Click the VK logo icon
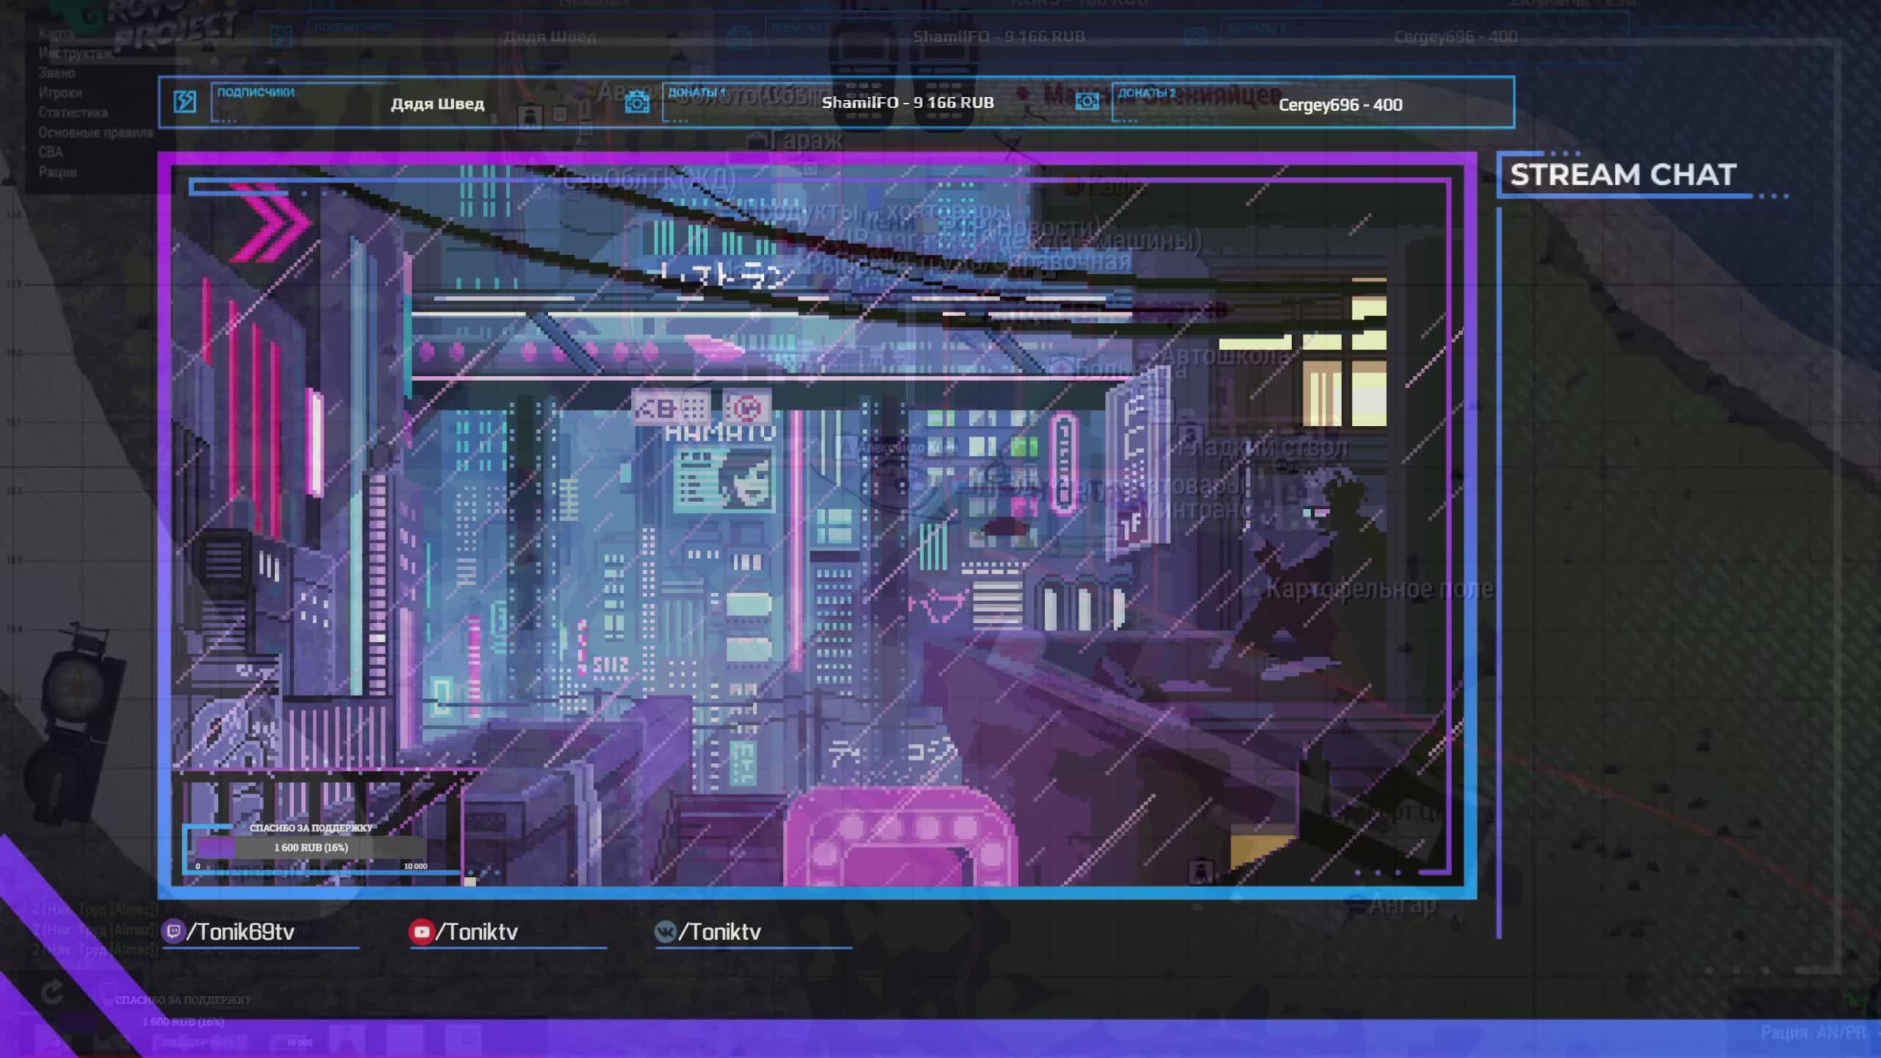Viewport: 1881px width, 1058px height. point(665,932)
